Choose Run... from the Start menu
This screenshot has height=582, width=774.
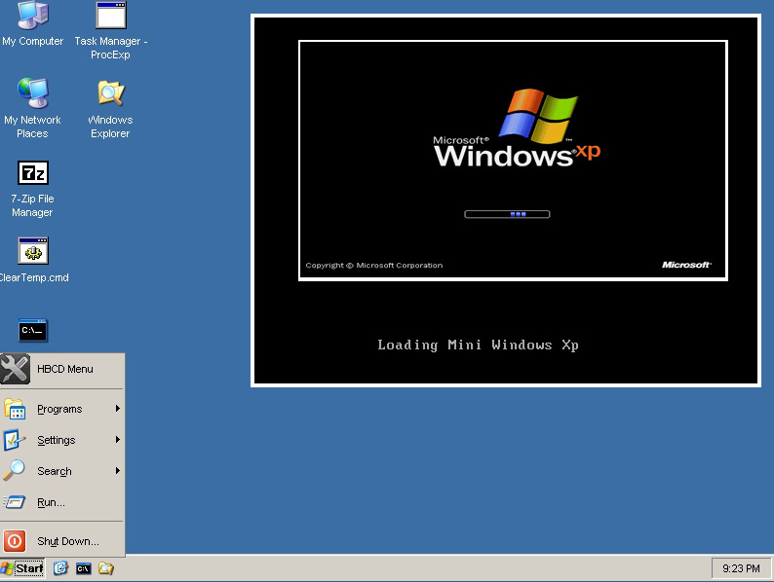[62, 502]
